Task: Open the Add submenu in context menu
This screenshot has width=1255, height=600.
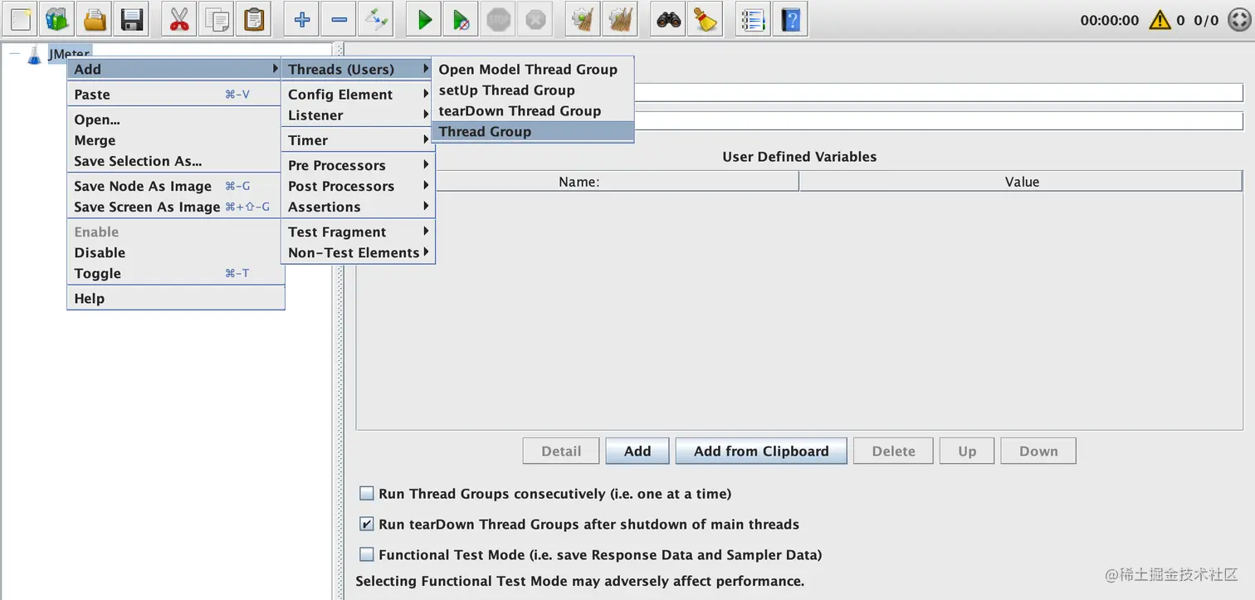Action: (x=174, y=70)
